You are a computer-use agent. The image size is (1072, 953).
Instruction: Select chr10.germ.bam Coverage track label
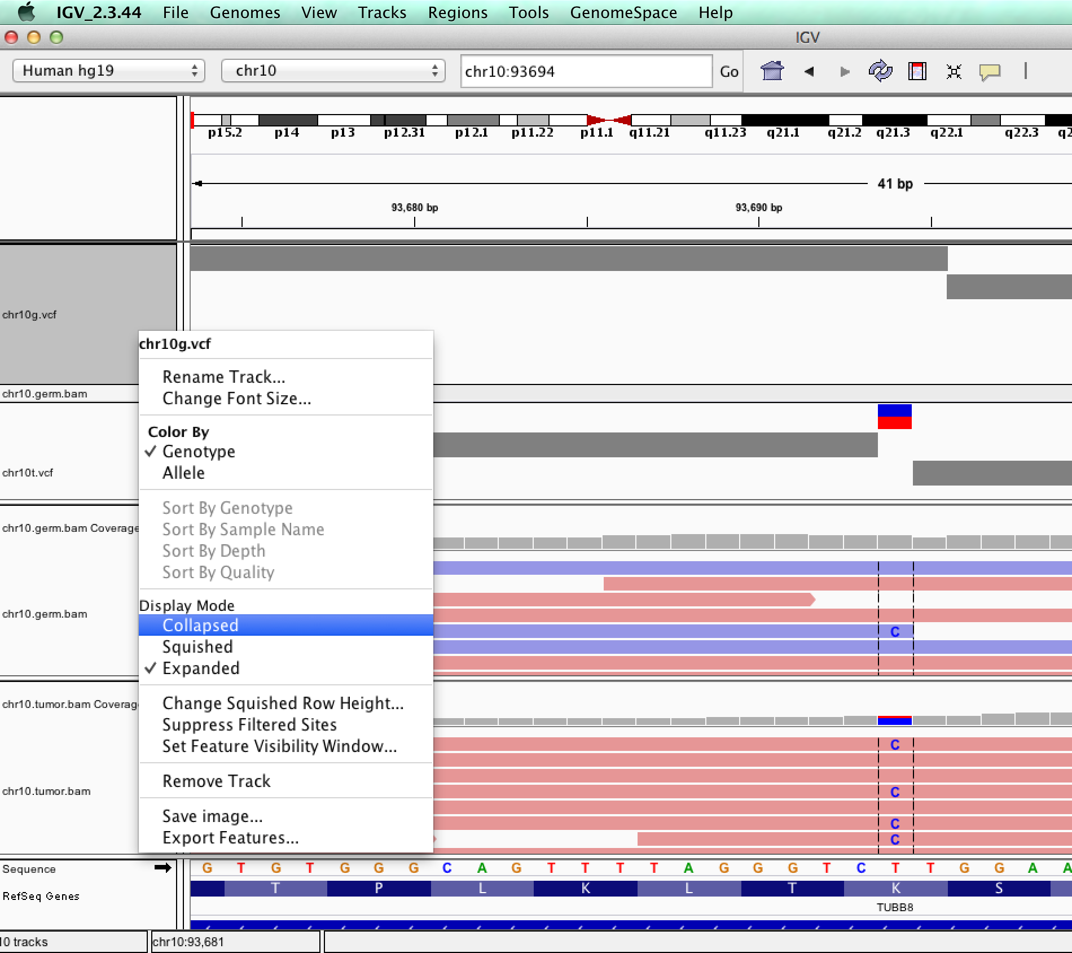coord(70,528)
